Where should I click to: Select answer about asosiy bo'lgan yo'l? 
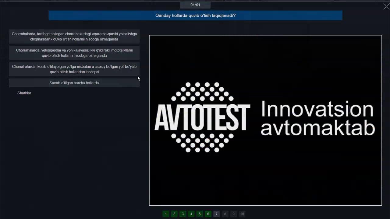click(x=74, y=69)
